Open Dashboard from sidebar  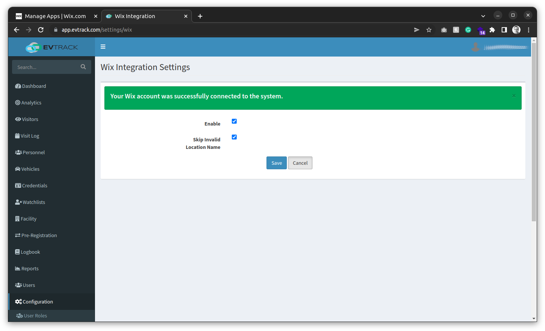pyautogui.click(x=52, y=86)
